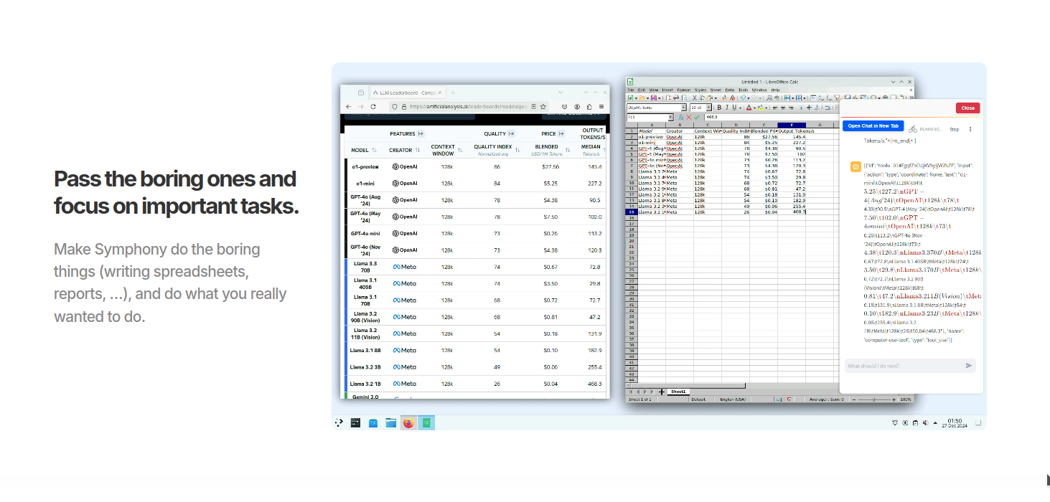This screenshot has width=1050, height=502.
Task: Click Open Chat in New Tab
Action: pos(873,126)
